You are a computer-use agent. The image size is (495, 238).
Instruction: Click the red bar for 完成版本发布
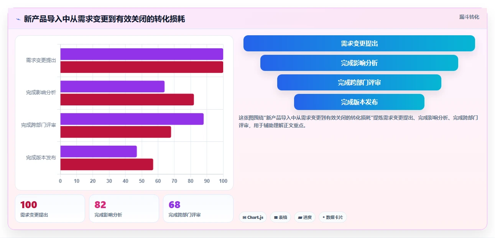(107, 164)
